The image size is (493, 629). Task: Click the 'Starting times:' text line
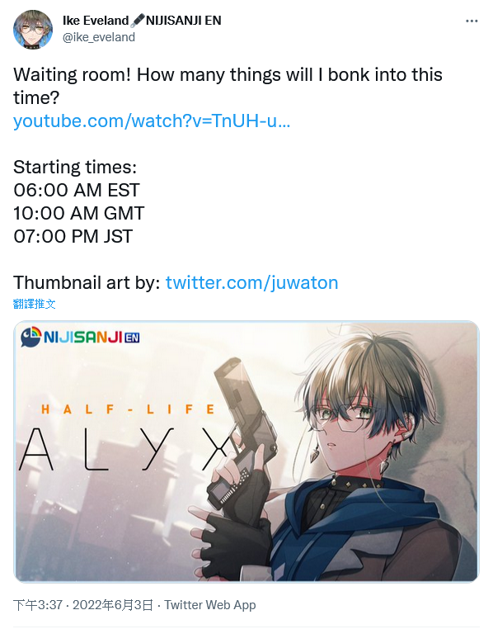coord(75,167)
